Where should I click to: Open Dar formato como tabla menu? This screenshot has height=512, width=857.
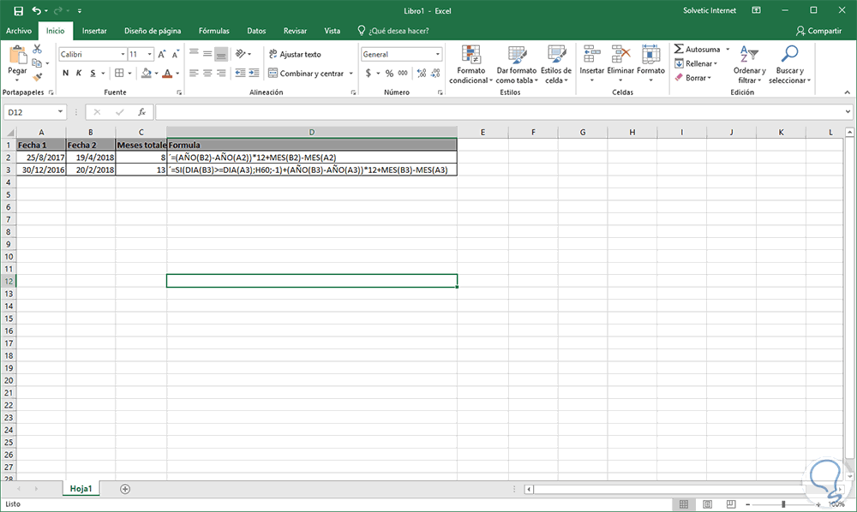pyautogui.click(x=517, y=65)
